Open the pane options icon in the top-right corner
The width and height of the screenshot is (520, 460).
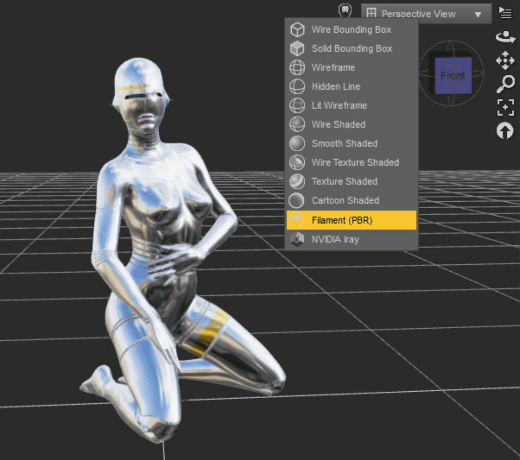click(506, 12)
